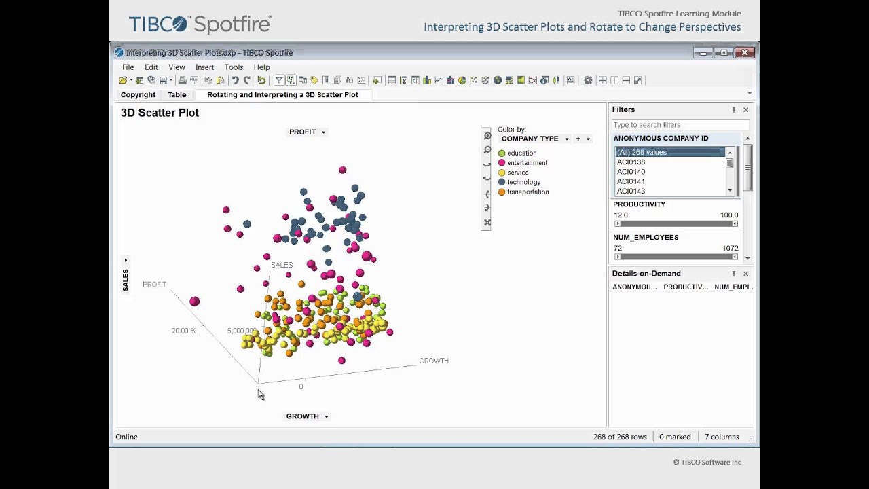Click the 0 marked status bar entry
Viewport: 869px width, 489px height.
tap(675, 437)
